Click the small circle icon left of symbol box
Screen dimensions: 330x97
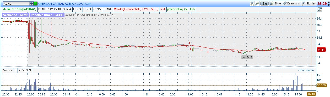click(1, 4)
